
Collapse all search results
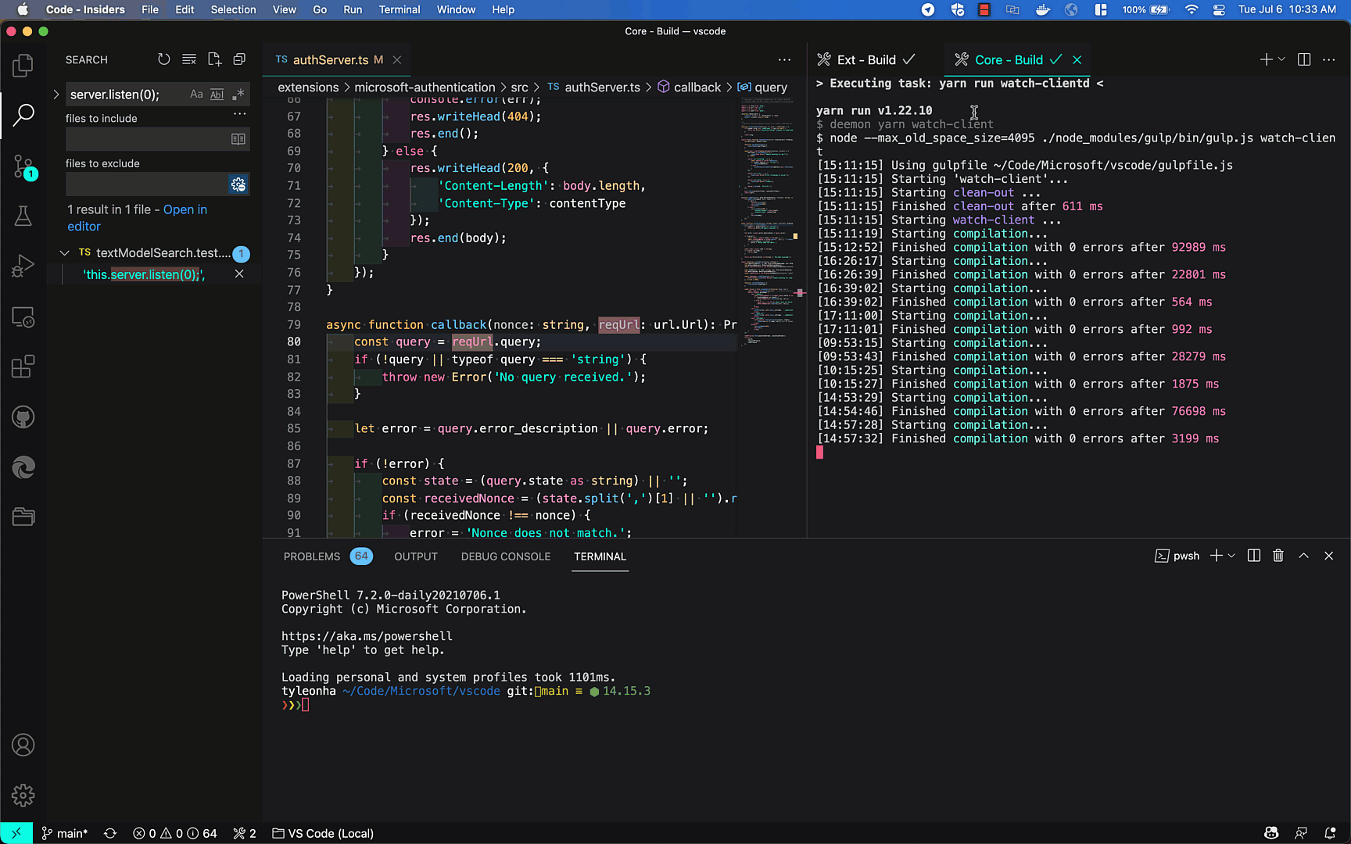[239, 59]
